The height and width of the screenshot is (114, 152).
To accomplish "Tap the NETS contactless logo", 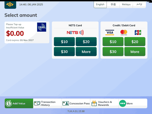I will 75,33.
